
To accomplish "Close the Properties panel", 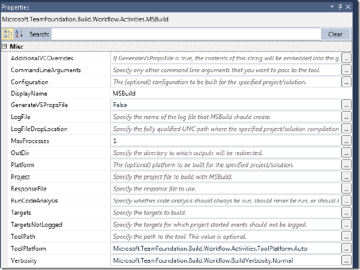I will pos(348,7).
